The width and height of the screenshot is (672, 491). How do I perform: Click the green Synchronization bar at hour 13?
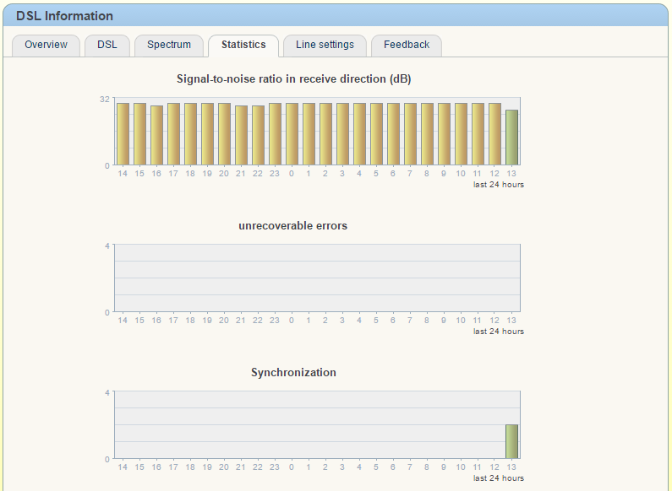(x=511, y=441)
